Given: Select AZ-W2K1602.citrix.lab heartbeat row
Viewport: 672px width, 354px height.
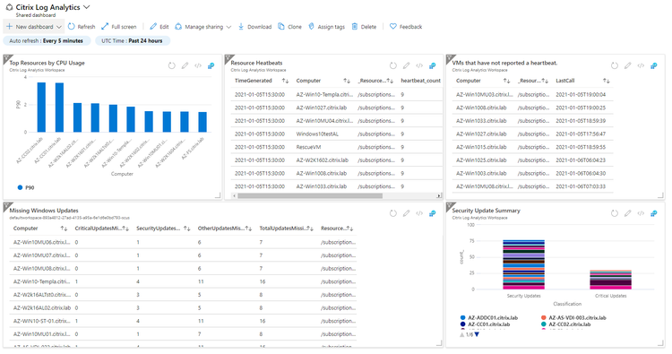Looking at the screenshot, I should pyautogui.click(x=337, y=160).
